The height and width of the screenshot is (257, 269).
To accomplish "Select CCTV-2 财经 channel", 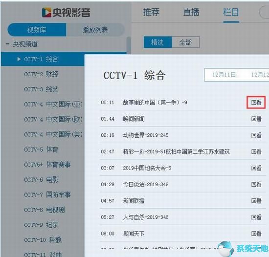I will coord(41,74).
